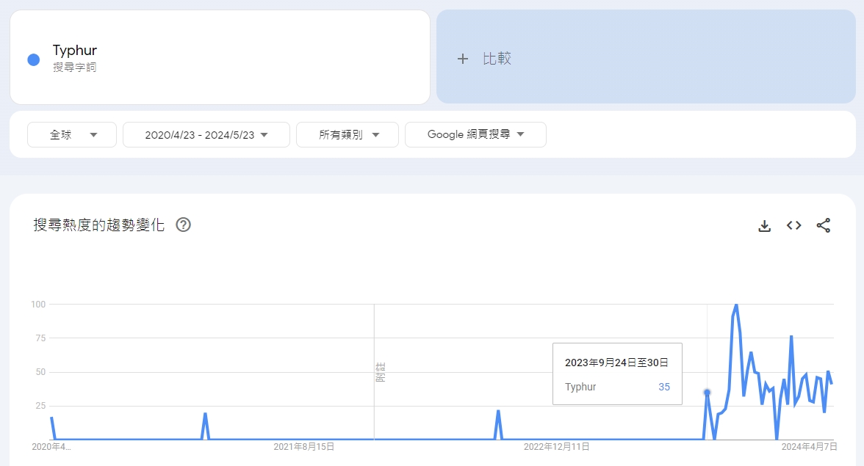864x466 pixels.
Task: Click the 2022年12月11日 axis label
Action: (x=557, y=447)
